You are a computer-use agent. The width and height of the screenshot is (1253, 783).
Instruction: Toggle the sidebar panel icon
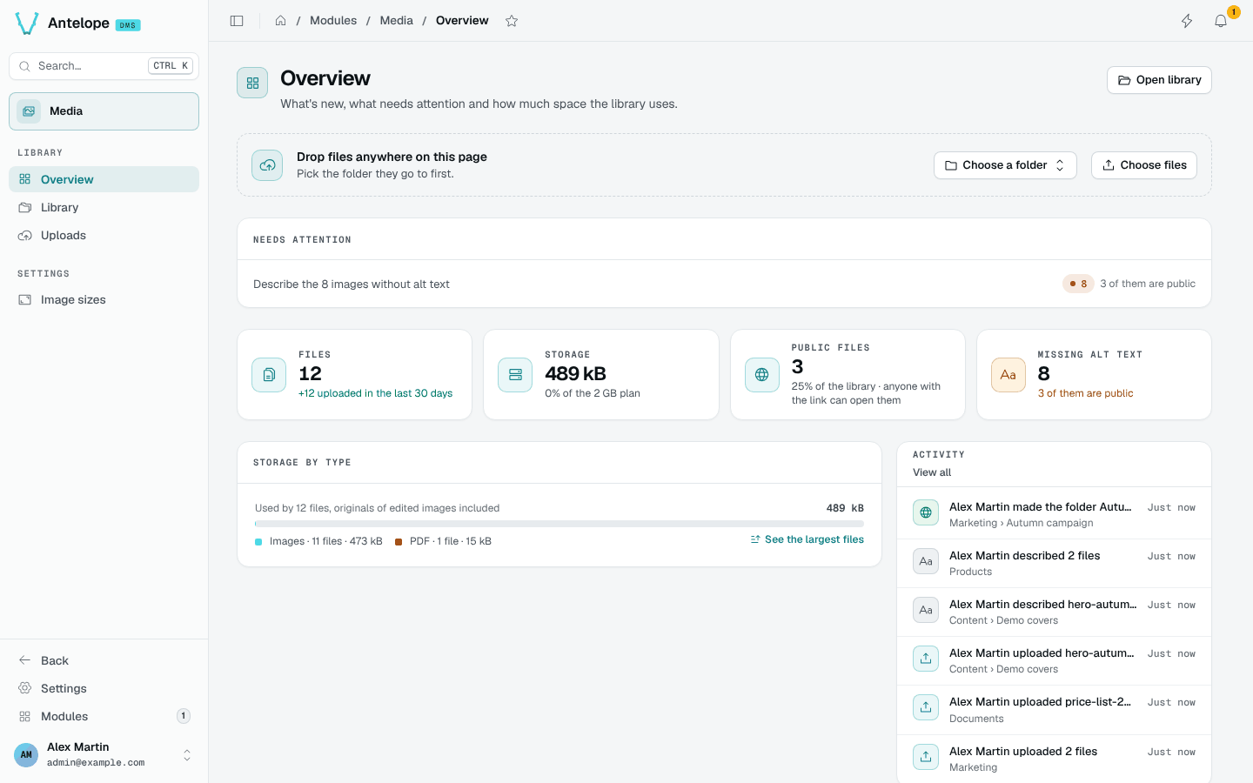coord(237,21)
